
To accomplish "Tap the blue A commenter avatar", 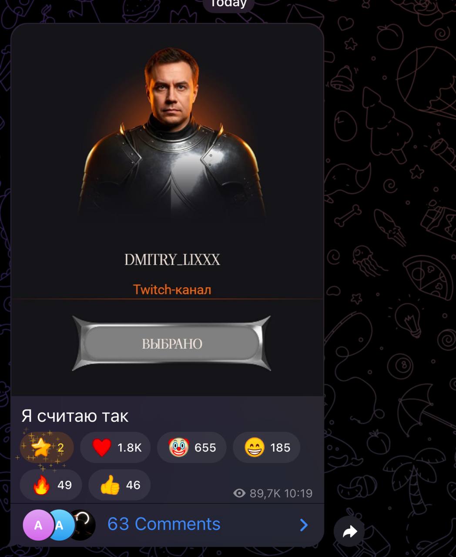I will (x=61, y=525).
